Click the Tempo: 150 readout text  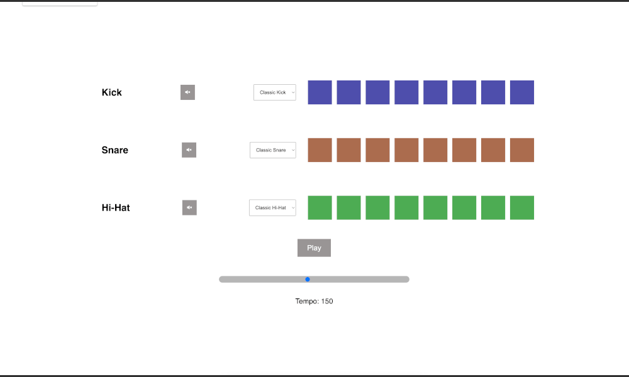pyautogui.click(x=314, y=301)
